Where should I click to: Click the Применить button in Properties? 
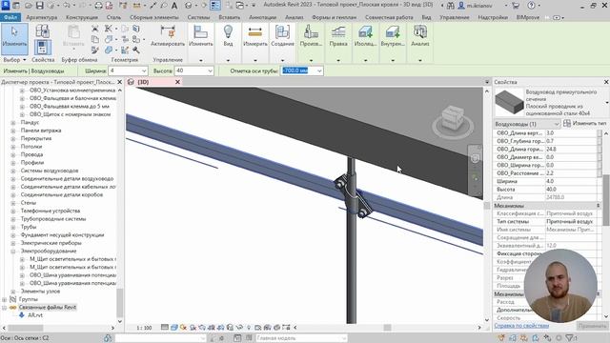click(592, 326)
